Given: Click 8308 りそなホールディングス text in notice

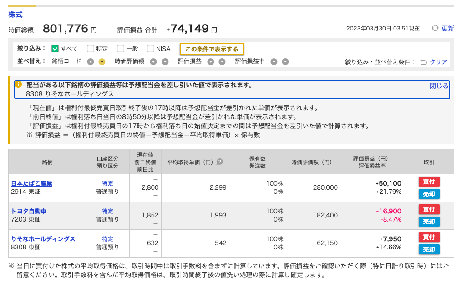Looking at the screenshot, I should point(70,94).
